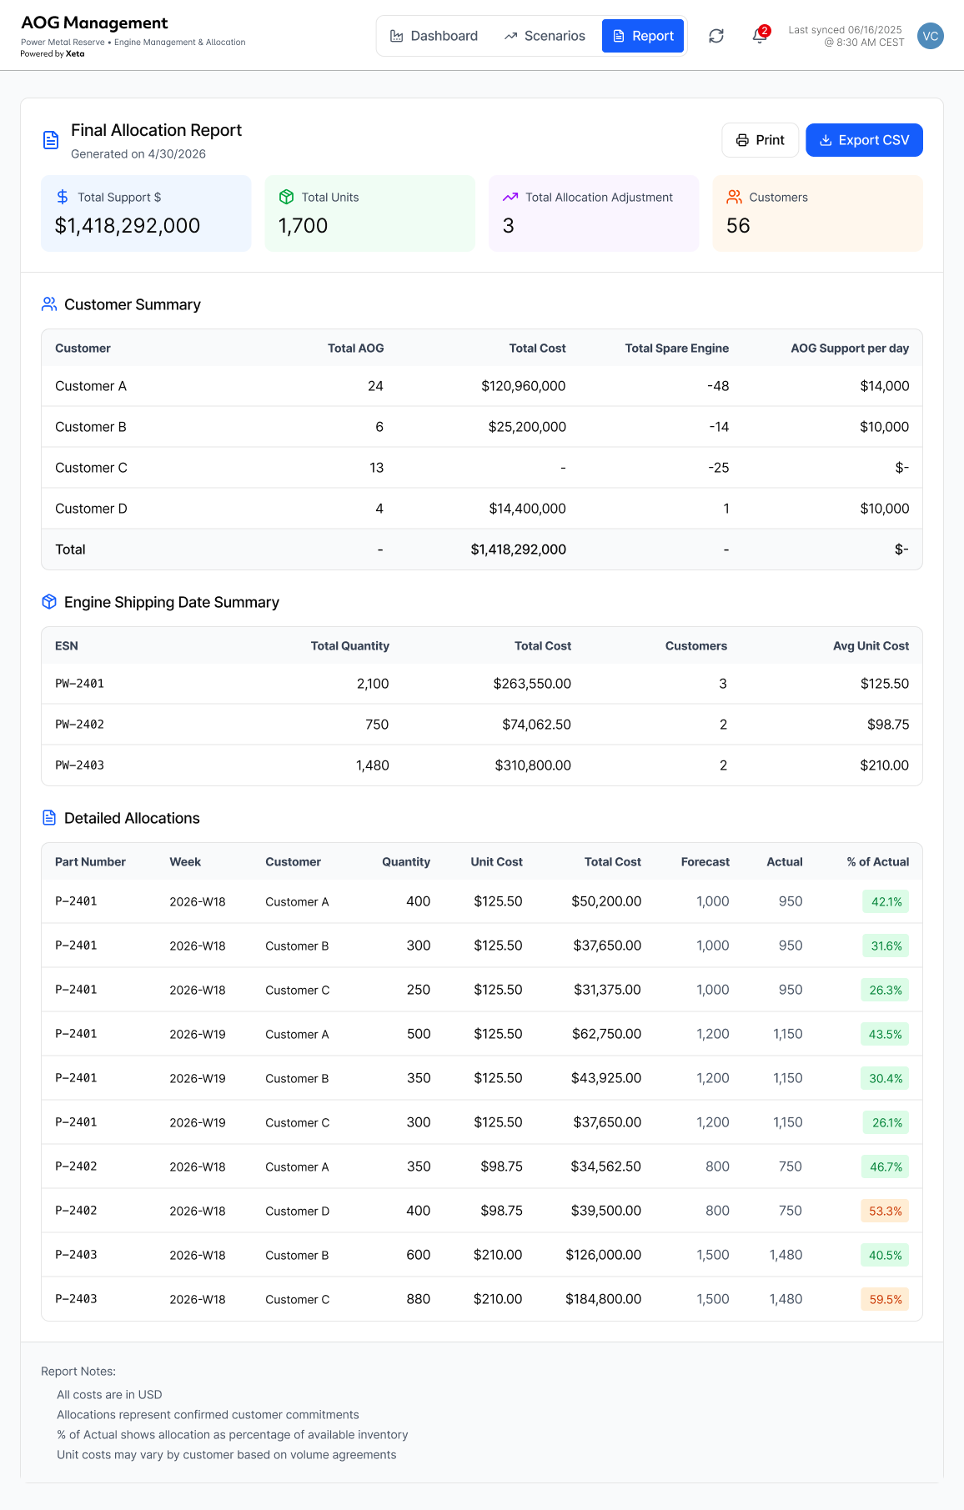
Task: Click Customer A total cost $120,960,000
Action: [x=523, y=386]
